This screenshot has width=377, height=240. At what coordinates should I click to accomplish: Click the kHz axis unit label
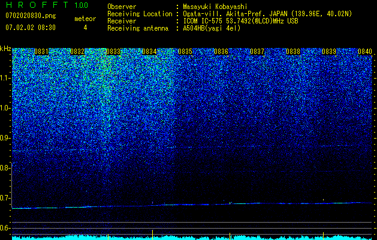click(x=5, y=49)
